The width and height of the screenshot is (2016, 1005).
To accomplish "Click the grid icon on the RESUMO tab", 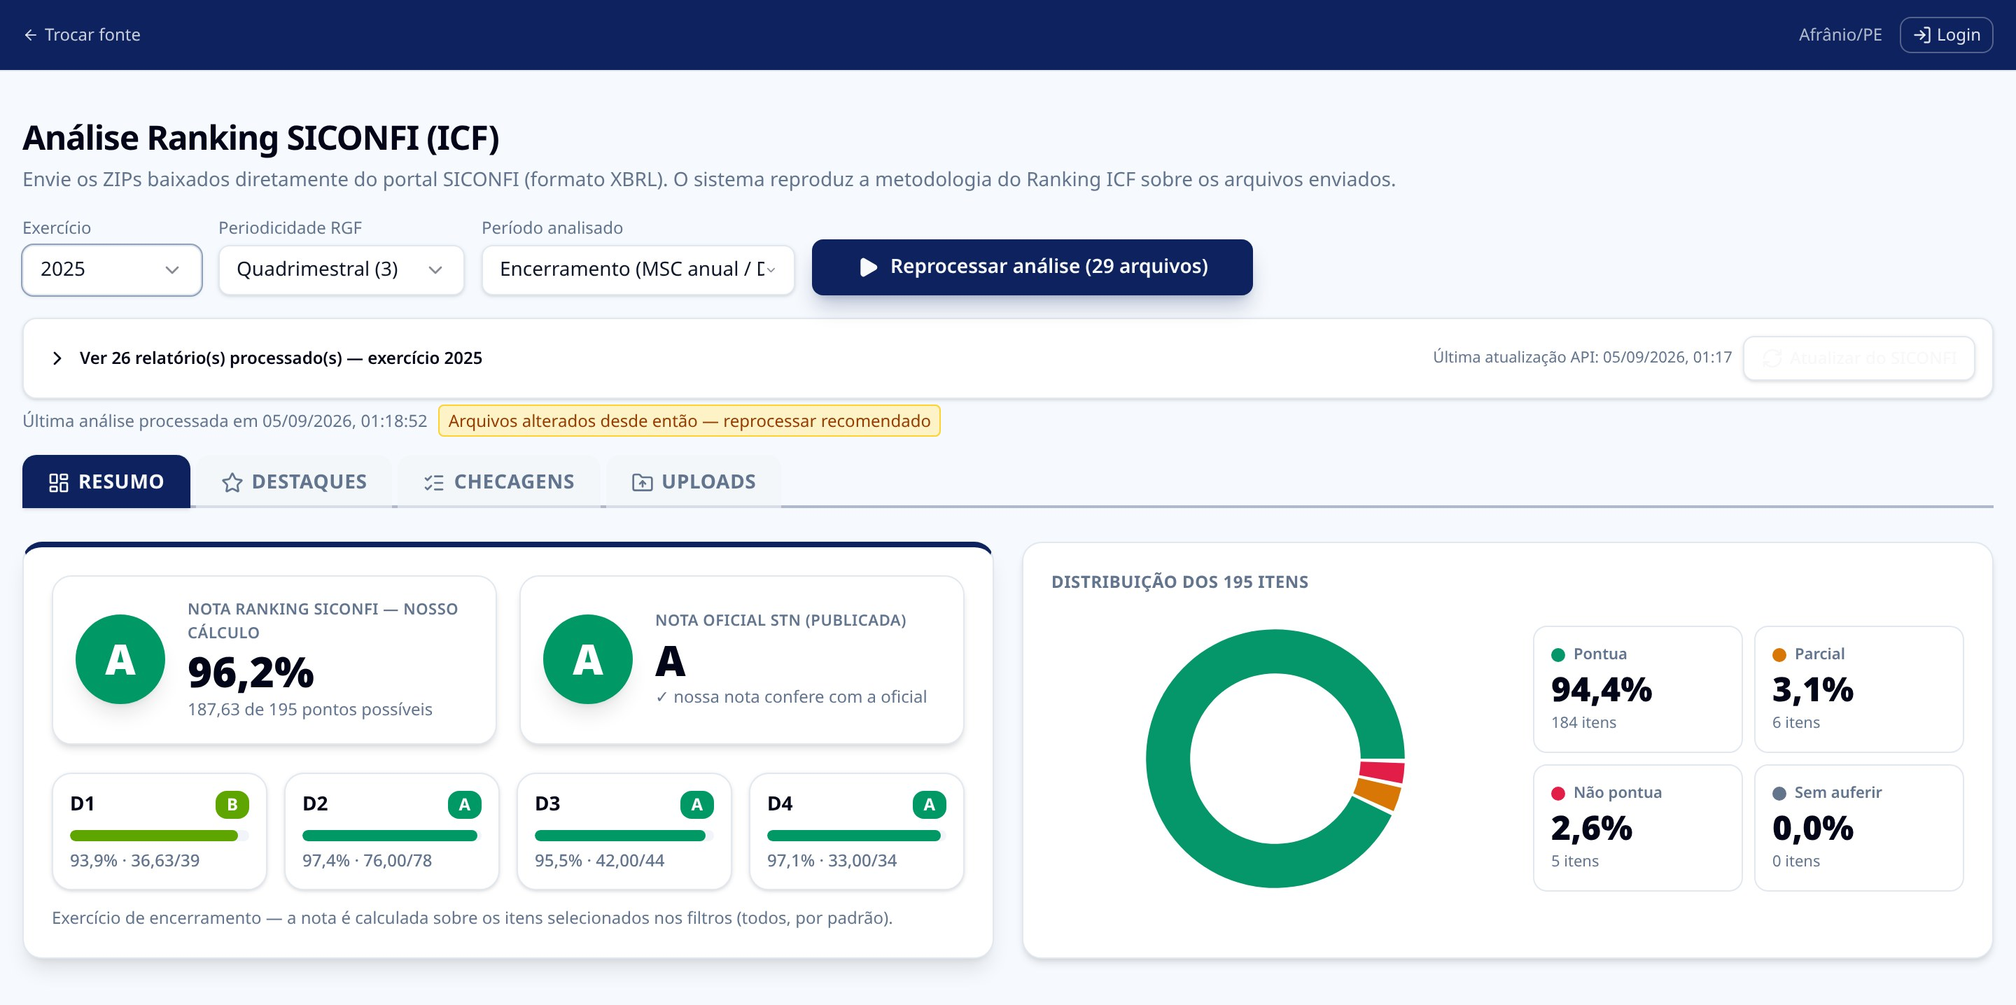I will [x=59, y=482].
